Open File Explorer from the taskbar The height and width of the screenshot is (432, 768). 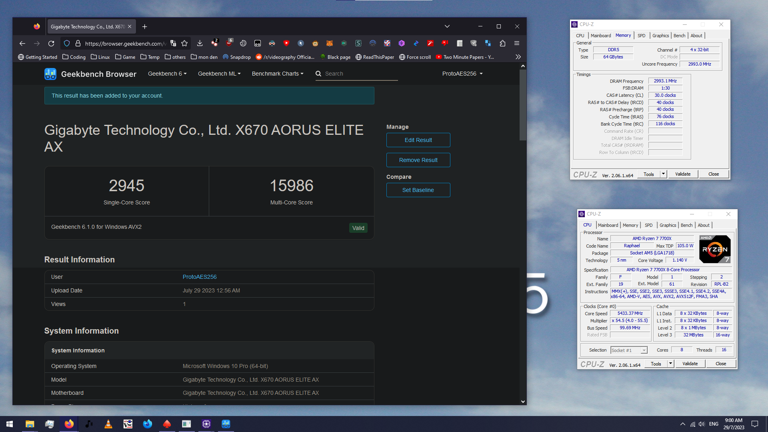[30, 424]
